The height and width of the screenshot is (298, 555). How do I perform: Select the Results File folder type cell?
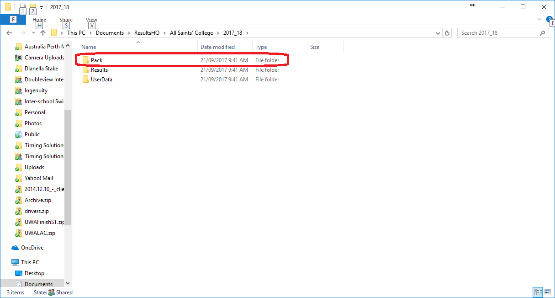tap(267, 70)
